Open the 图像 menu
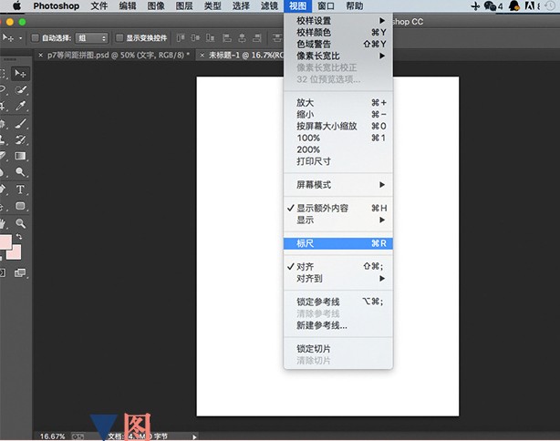Viewport: 560px width, 441px height. [x=156, y=5]
